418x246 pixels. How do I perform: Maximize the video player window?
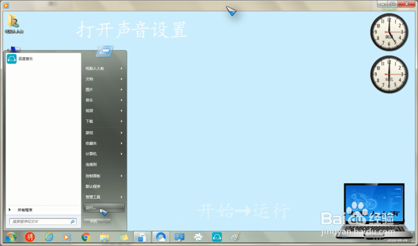393,4
